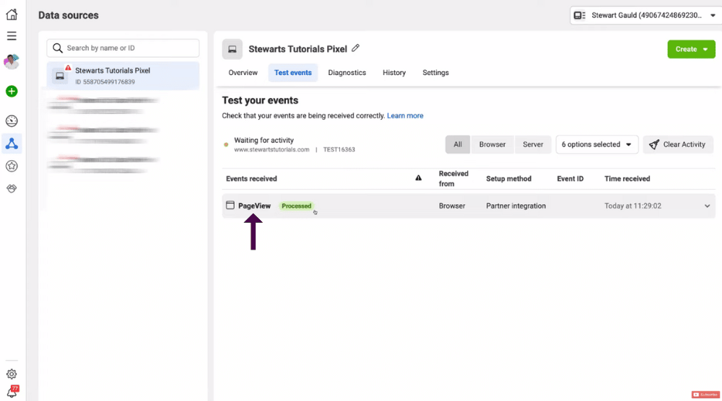Click the search magnifier icon
Viewport: 722px width, 401px height.
pos(58,48)
